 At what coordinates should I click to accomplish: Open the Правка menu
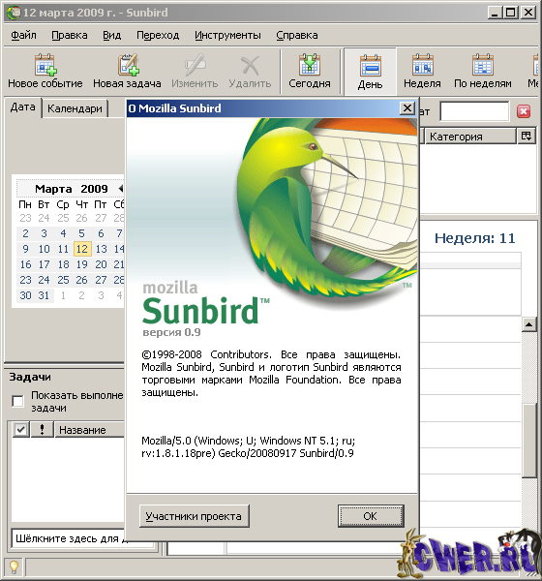[x=70, y=35]
